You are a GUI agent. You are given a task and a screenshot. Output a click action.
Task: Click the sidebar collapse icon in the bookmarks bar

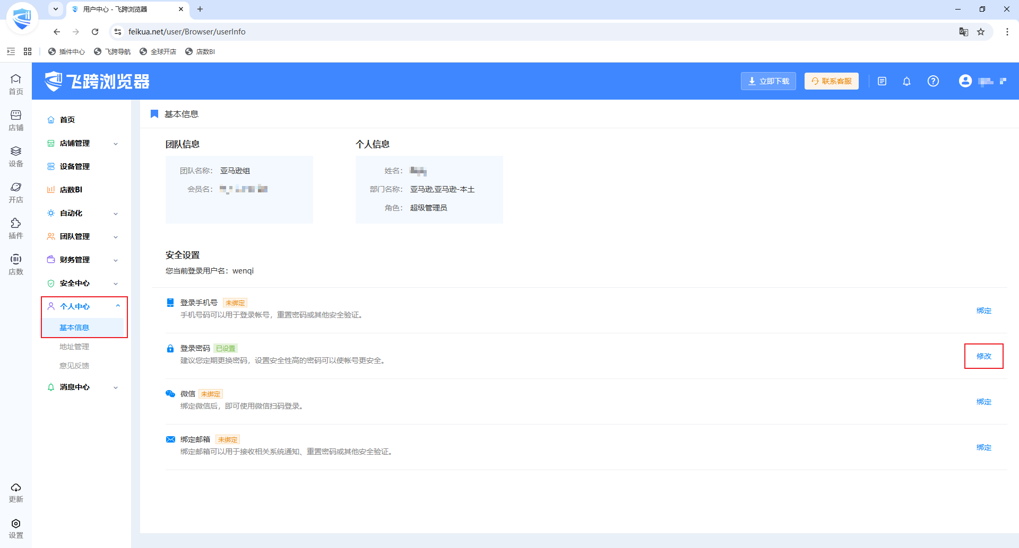11,51
